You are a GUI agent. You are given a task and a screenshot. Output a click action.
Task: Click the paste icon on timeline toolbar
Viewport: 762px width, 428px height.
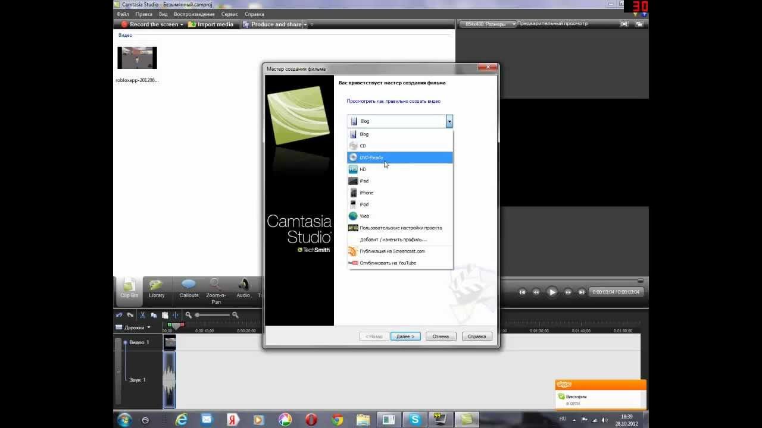pyautogui.click(x=165, y=315)
